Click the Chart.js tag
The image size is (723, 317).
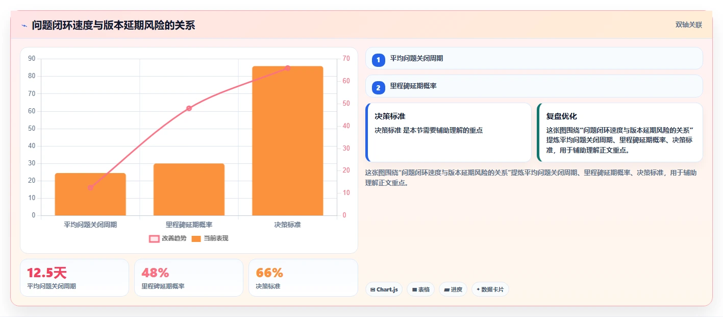coord(384,289)
